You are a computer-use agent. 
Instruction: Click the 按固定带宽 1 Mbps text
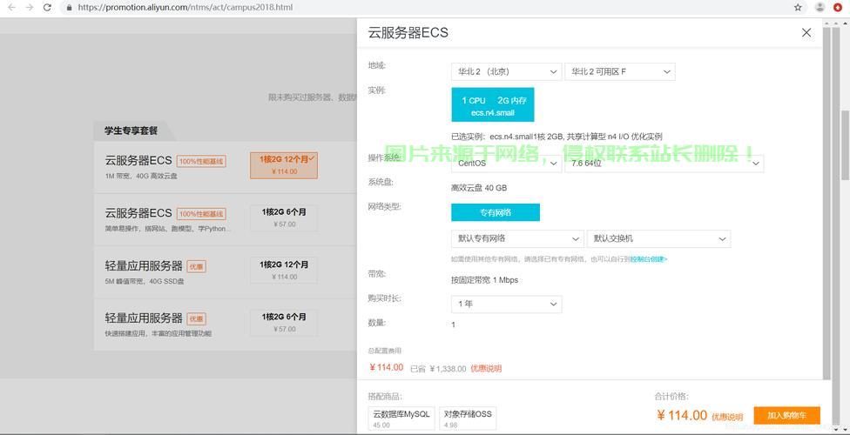484,280
